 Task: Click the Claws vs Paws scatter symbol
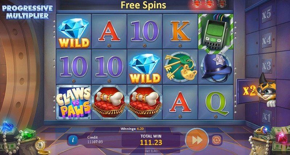click(x=74, y=102)
